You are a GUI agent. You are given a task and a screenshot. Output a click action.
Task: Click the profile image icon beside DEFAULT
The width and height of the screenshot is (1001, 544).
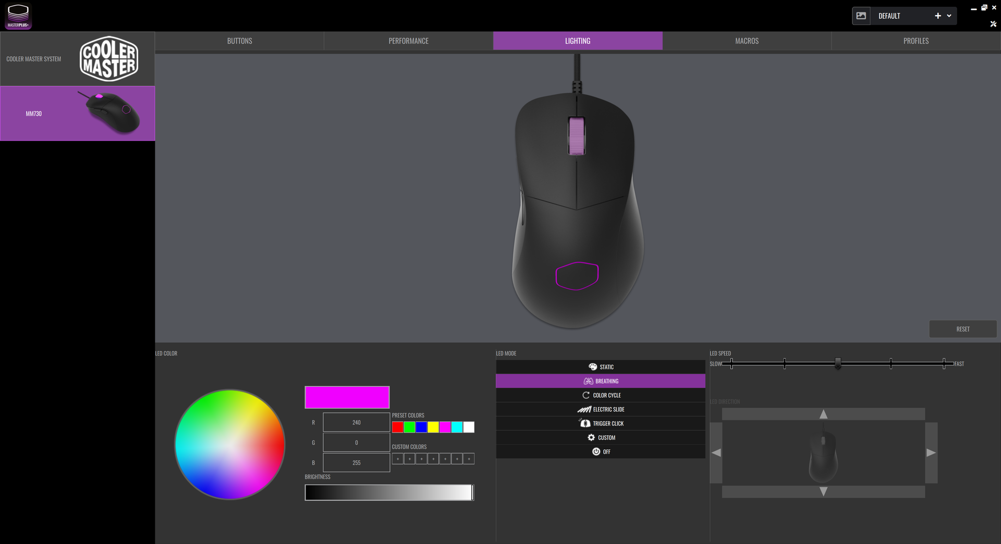click(x=861, y=16)
